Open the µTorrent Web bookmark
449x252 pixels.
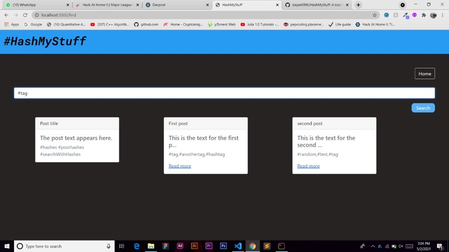(222, 24)
